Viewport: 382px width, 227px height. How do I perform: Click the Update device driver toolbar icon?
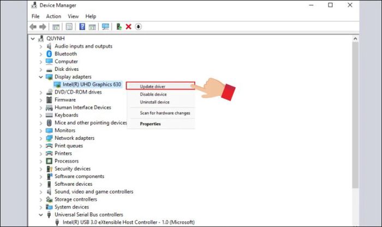tap(119, 27)
